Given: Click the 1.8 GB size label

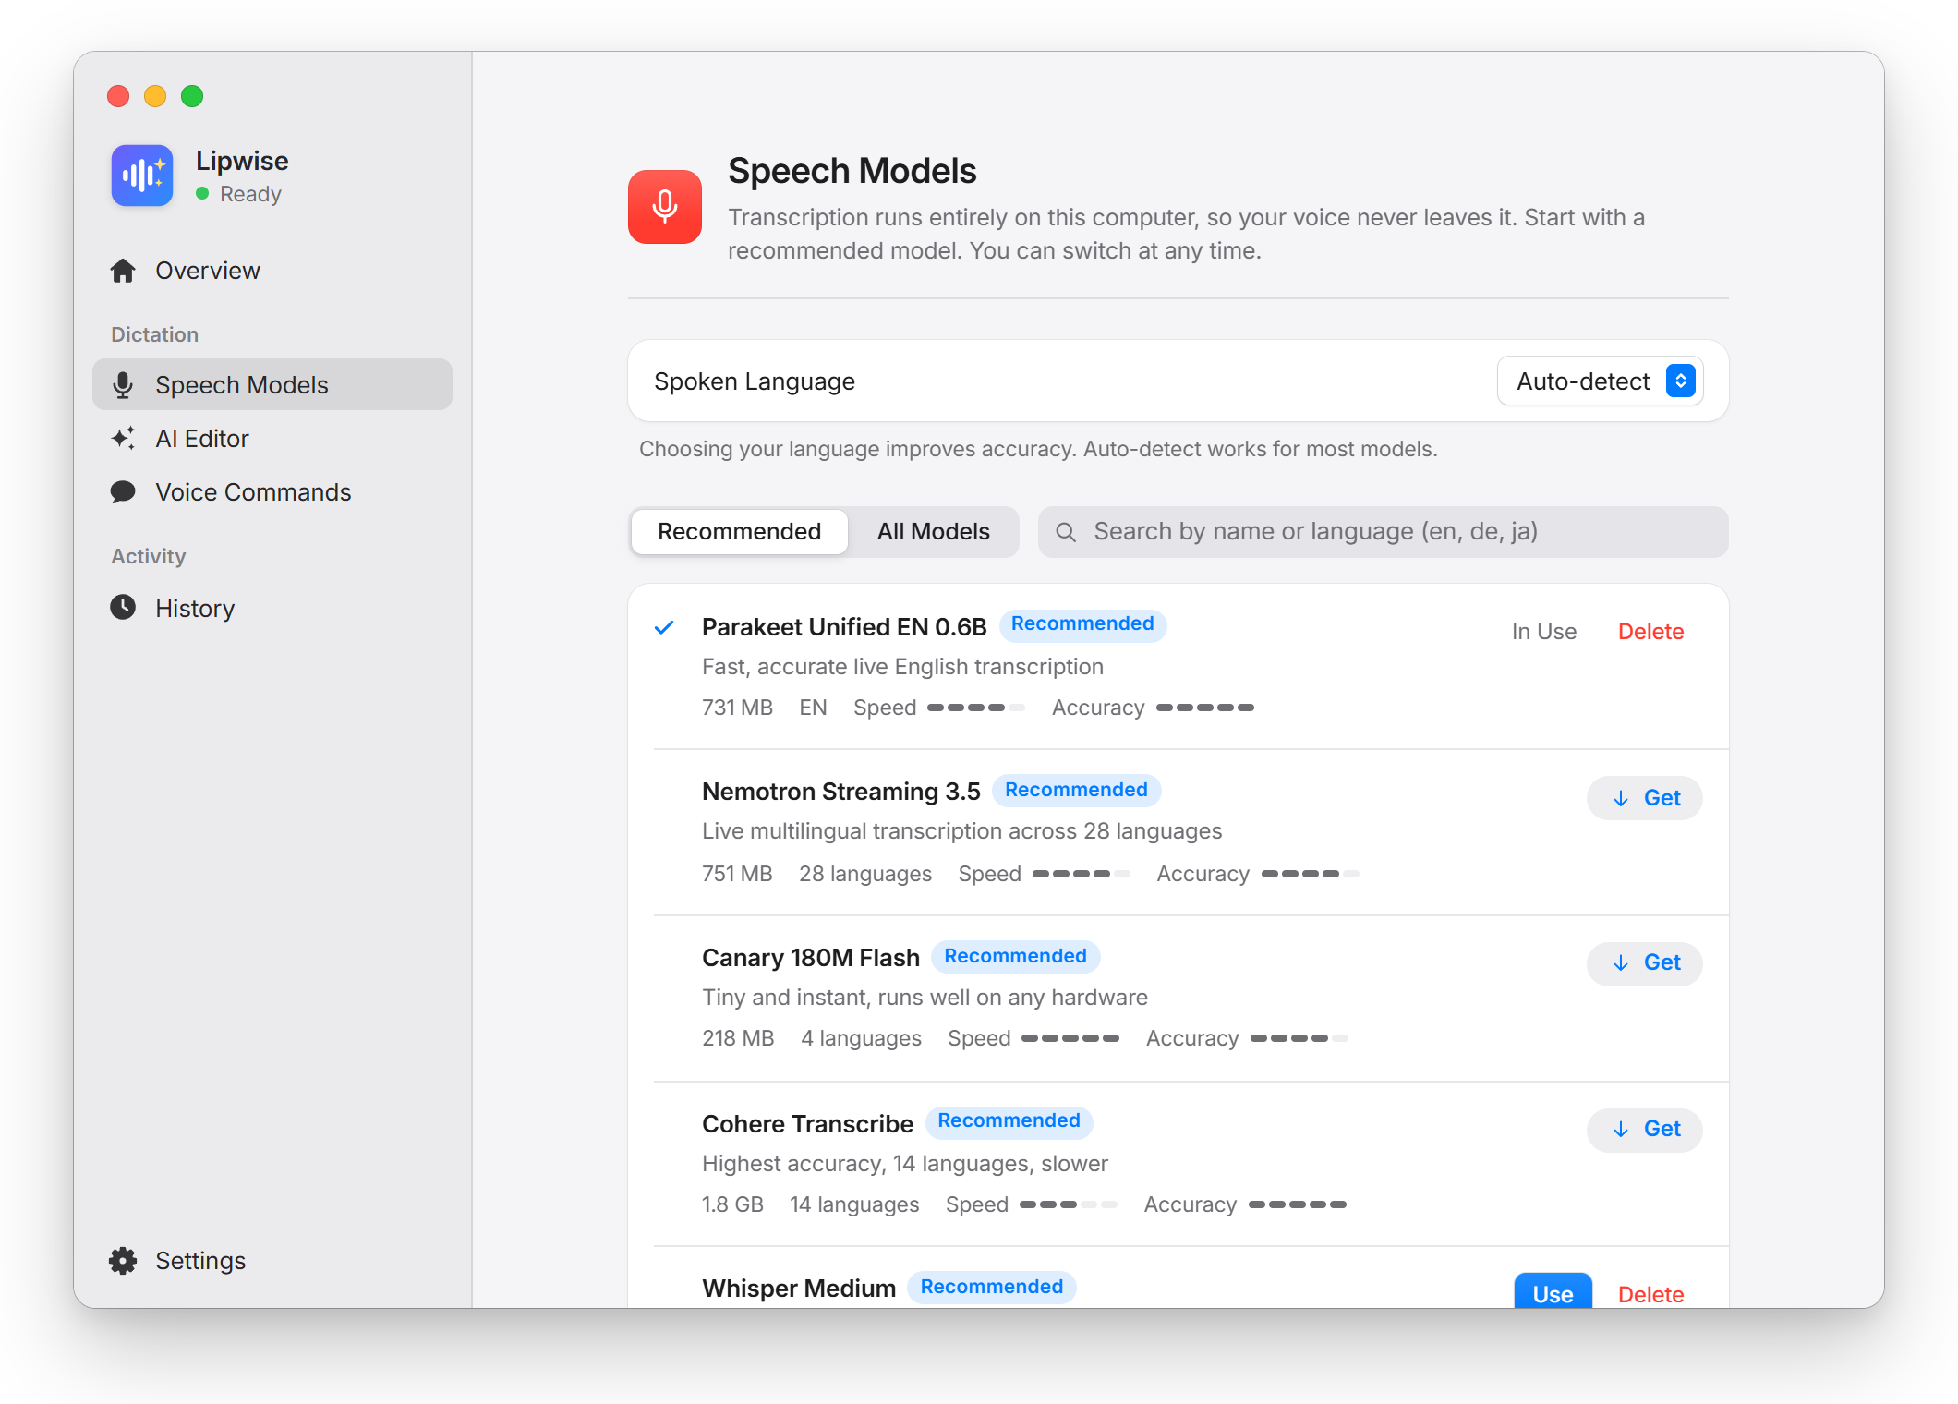Looking at the screenshot, I should pos(732,1204).
